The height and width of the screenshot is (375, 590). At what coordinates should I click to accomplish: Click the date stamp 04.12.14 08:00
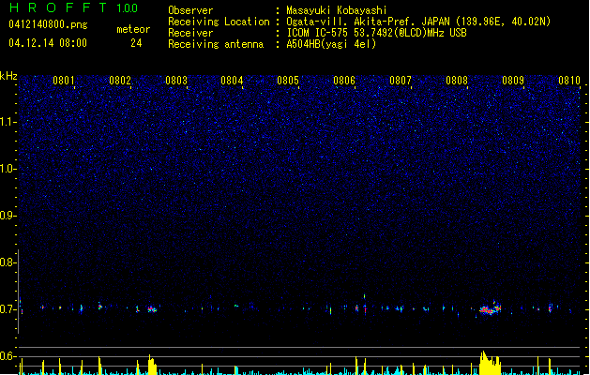coord(48,43)
